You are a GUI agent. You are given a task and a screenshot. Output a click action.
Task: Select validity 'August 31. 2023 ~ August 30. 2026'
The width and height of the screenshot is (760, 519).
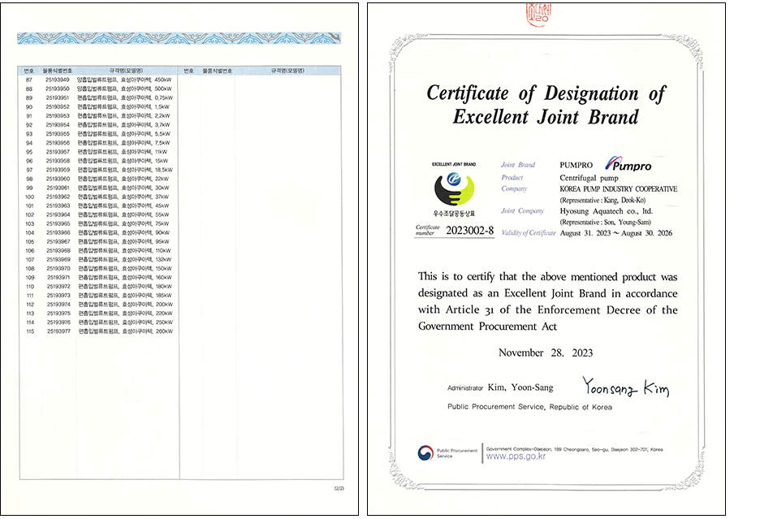(x=616, y=233)
